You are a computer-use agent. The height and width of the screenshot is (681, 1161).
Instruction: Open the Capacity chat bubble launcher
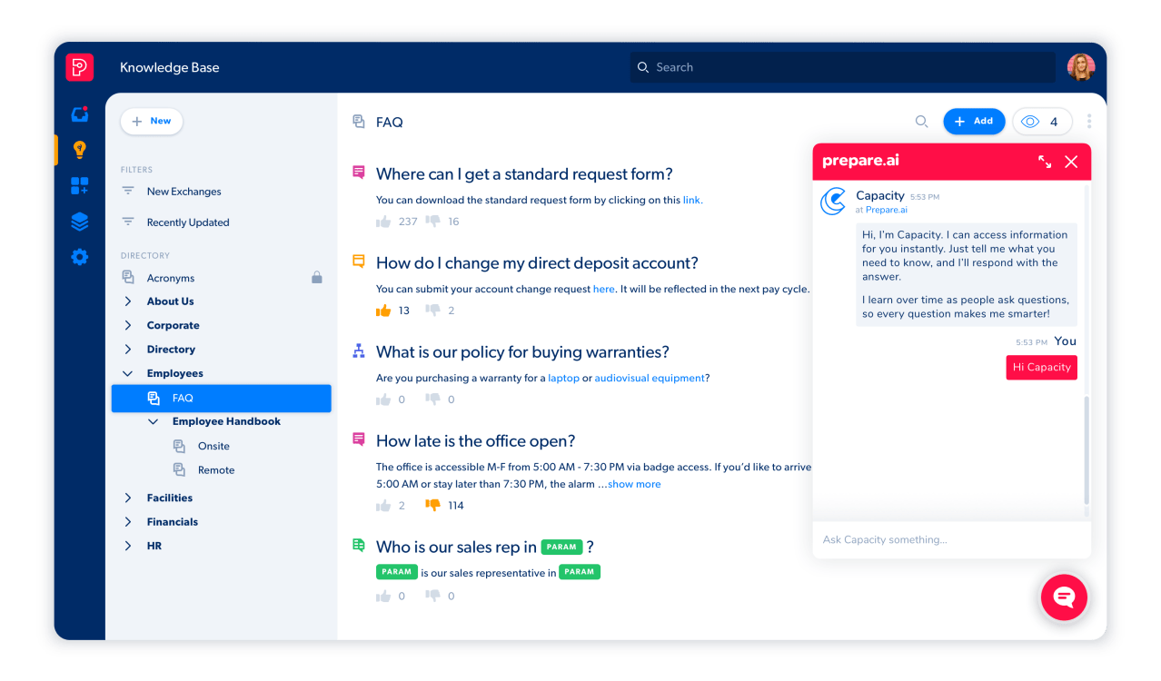coord(1064,597)
